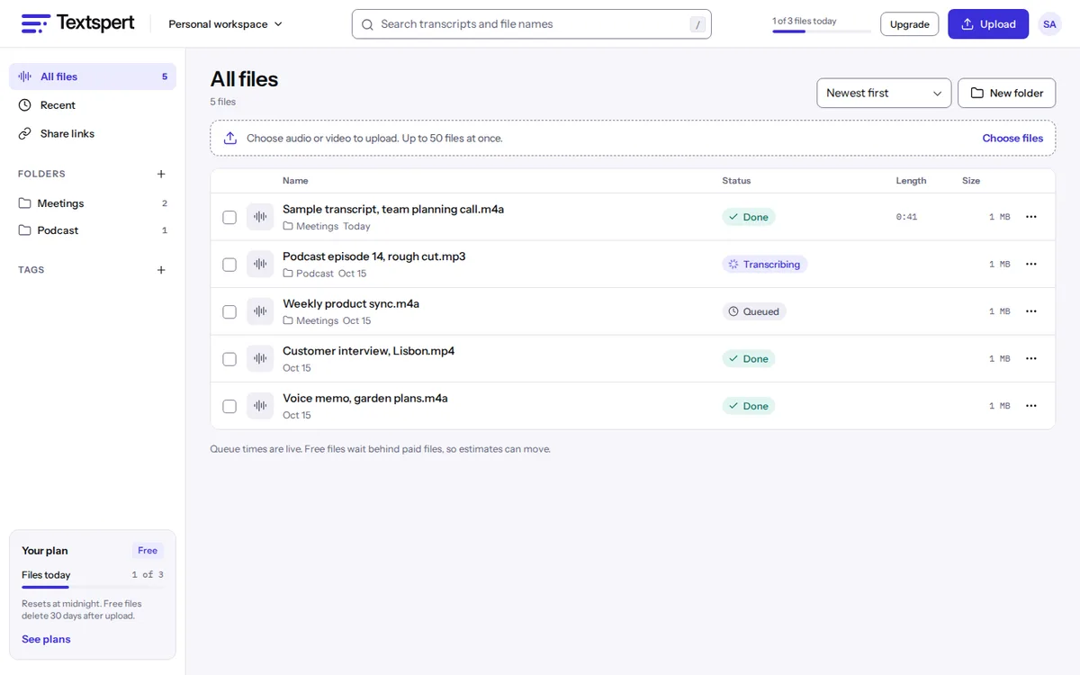Open more options for Customer interview, Lisbon file
1080x675 pixels.
coord(1031,359)
